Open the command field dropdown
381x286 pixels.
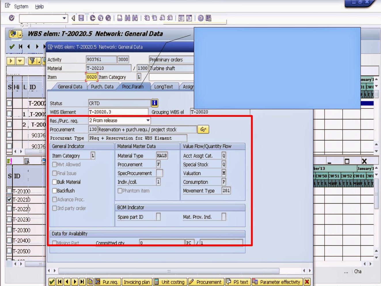(x=64, y=18)
